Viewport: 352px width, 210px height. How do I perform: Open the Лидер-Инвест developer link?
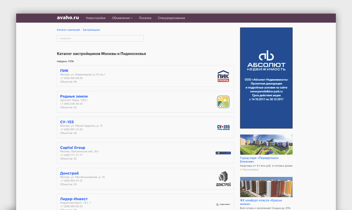(74, 199)
